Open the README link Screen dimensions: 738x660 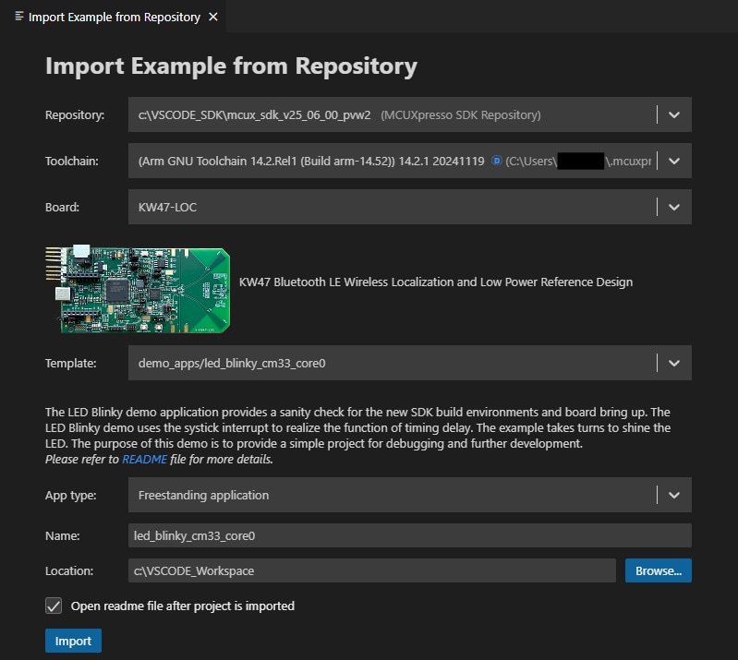coord(144,459)
